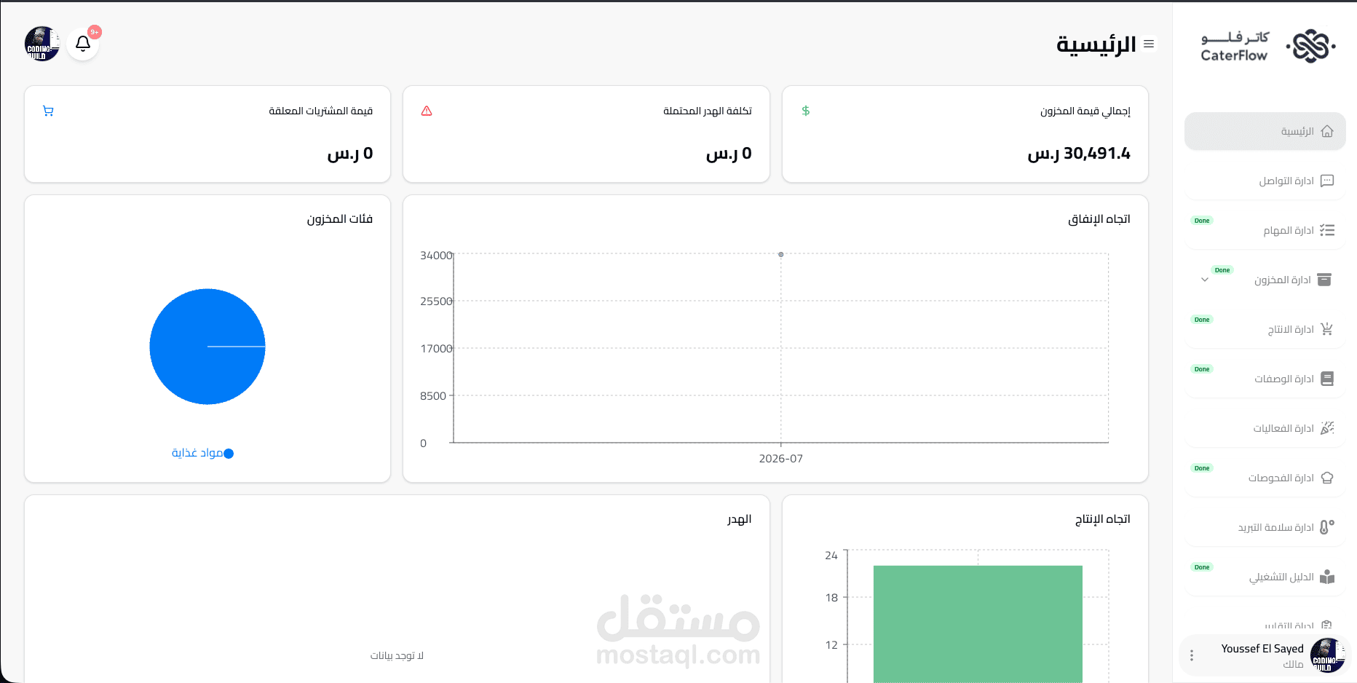Click the تكلفة الهدر المحتملة label
This screenshot has width=1357, height=683.
pos(708,111)
